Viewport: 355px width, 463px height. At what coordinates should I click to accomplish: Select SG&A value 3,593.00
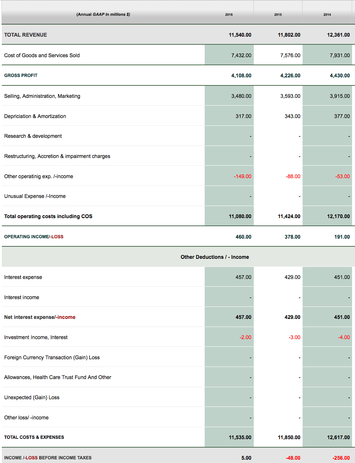290,96
